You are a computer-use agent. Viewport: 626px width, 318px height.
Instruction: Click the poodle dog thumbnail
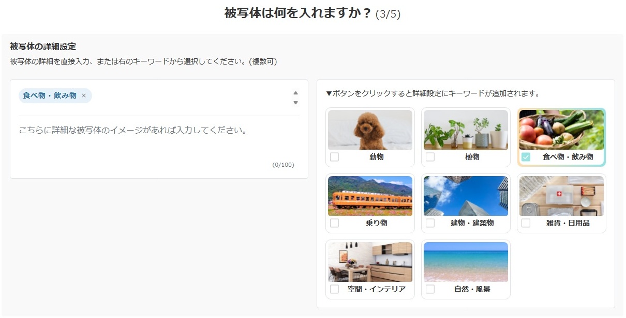pos(370,130)
